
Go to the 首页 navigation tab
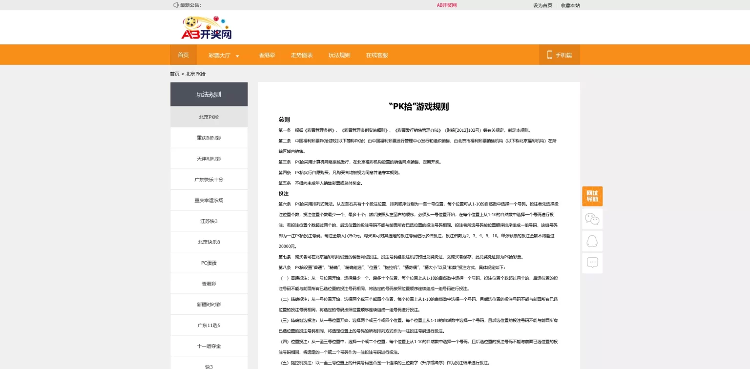[183, 55]
